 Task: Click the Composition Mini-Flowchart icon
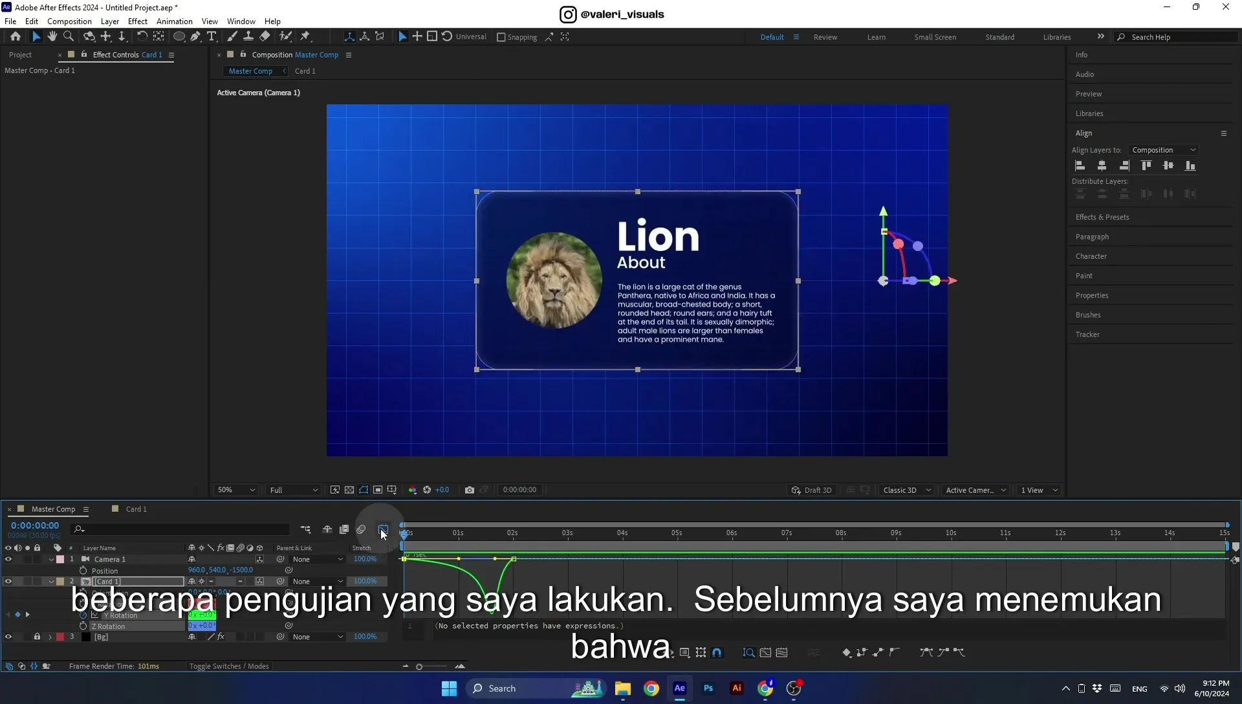305,529
